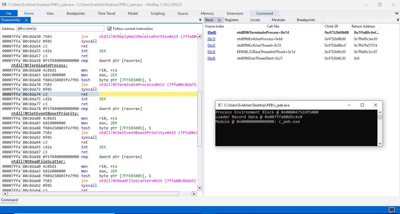The height and width of the screenshot is (214, 400).
Task: Select the Disassembly panel tab
Action: pyautogui.click(x=11, y=20)
